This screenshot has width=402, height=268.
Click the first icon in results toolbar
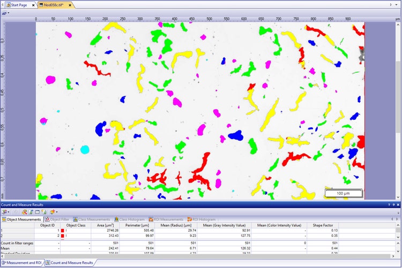(5, 212)
